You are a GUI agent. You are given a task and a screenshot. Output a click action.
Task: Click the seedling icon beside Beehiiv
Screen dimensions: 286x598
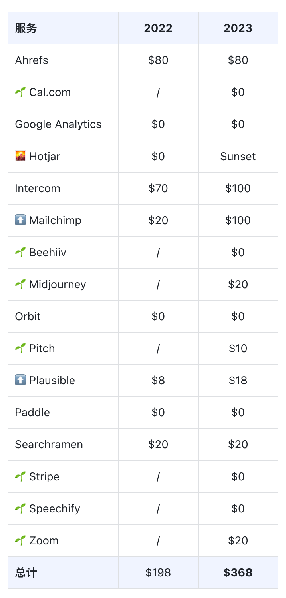click(x=20, y=253)
